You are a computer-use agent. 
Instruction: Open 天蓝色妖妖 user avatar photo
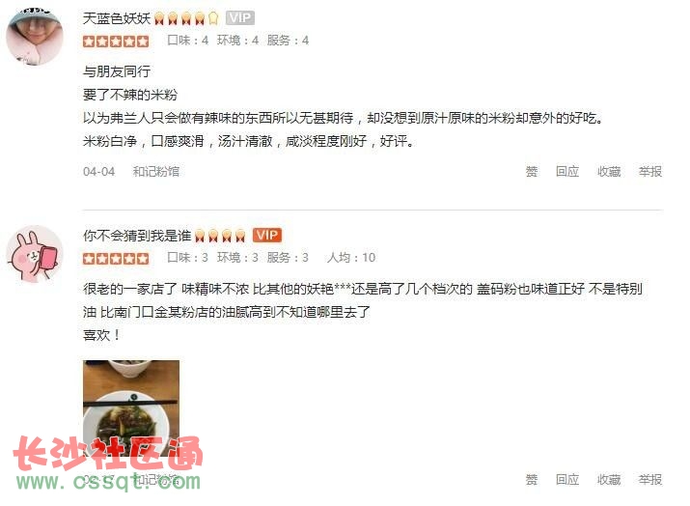(35, 36)
